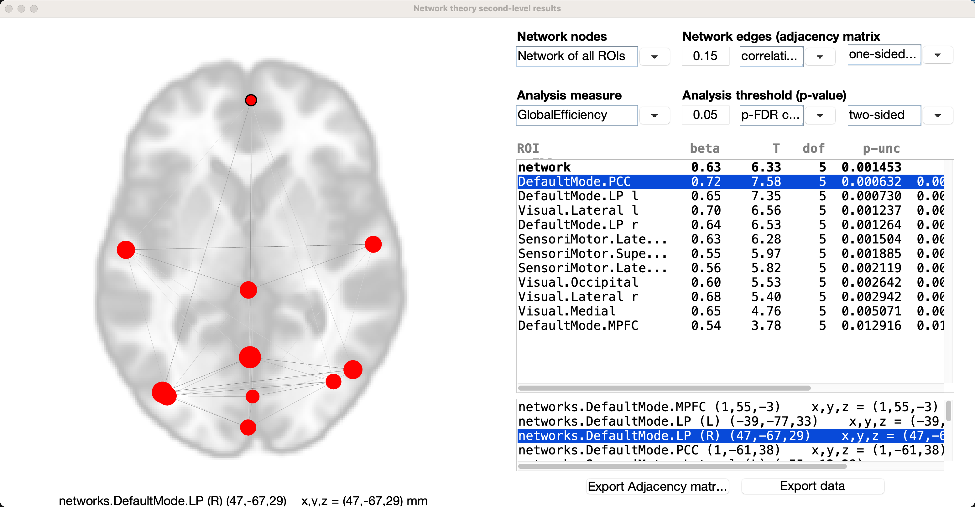
Task: Select networks.DefaultMode.LP (L) in ROI list
Action: click(x=731, y=421)
